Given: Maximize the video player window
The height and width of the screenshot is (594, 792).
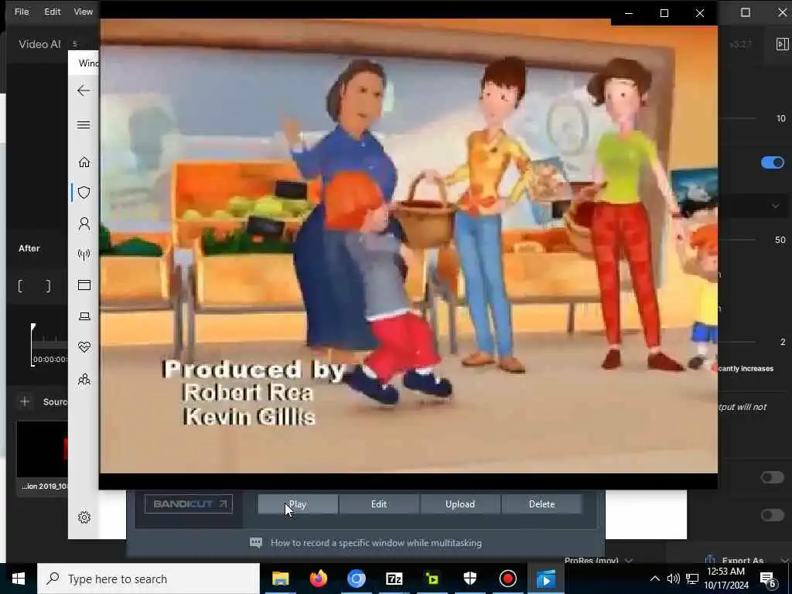Looking at the screenshot, I should pos(664,13).
